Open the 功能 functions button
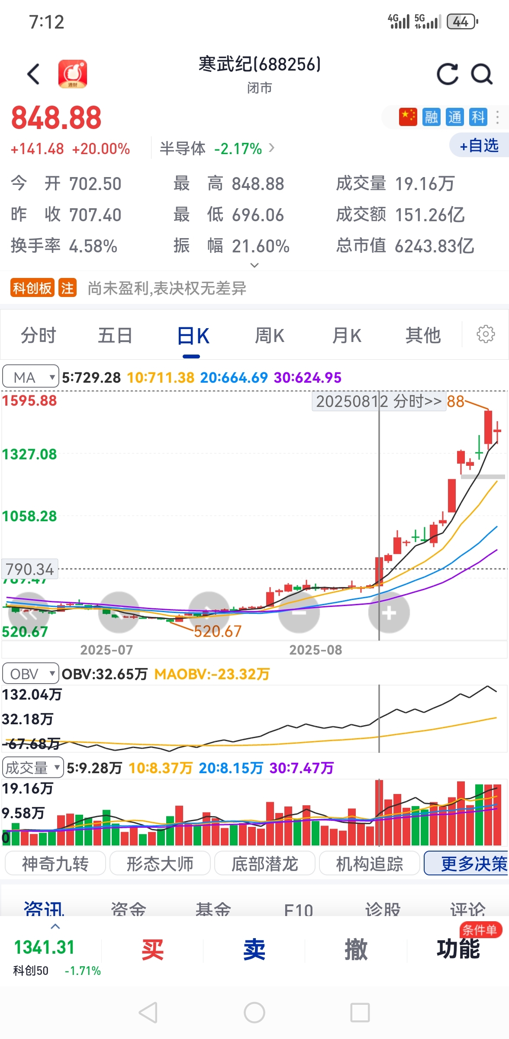Viewport: 509px width, 1039px height. click(x=458, y=950)
